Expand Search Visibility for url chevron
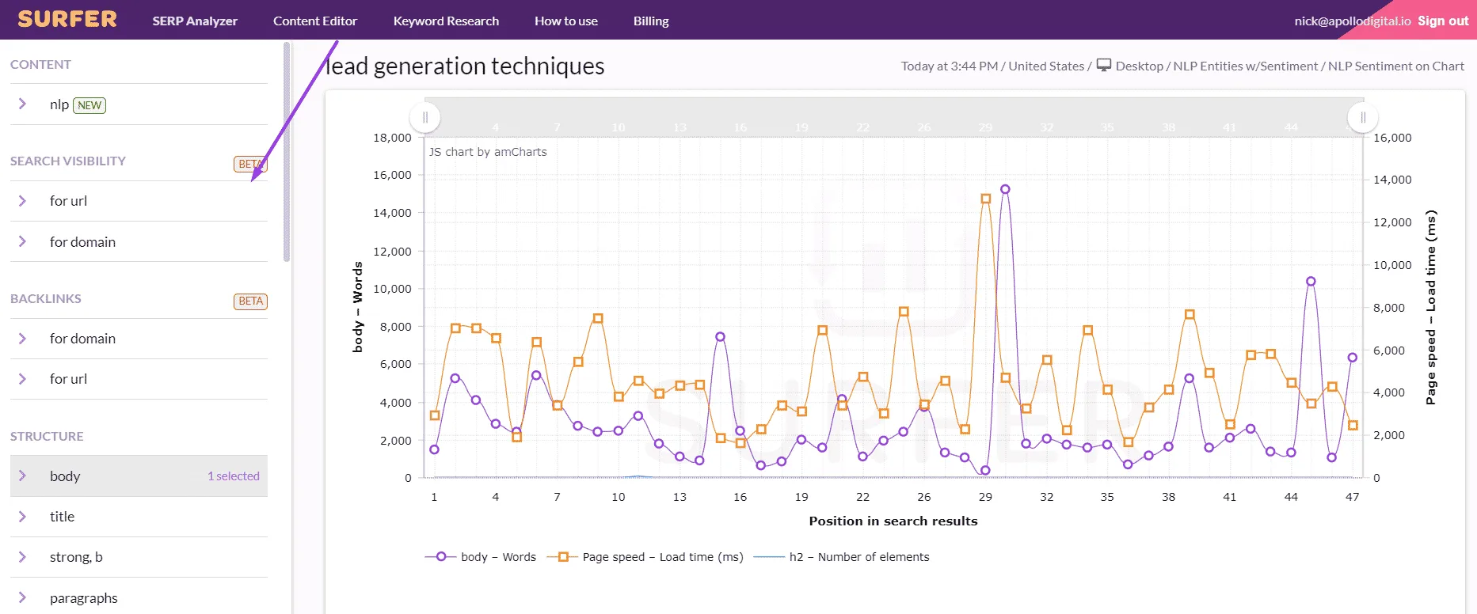This screenshot has height=614, width=1477. (22, 201)
